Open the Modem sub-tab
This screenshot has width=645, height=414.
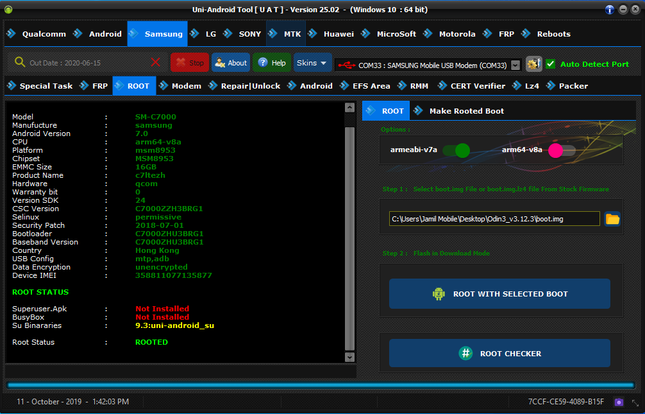[181, 85]
